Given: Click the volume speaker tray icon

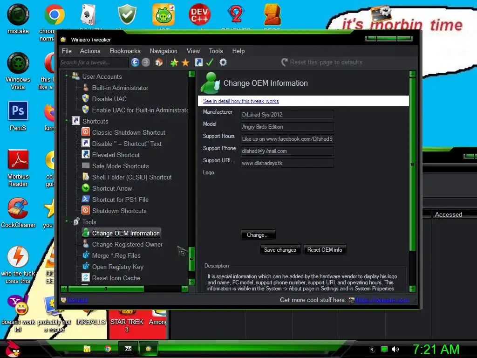Looking at the screenshot, I should tap(395, 349).
